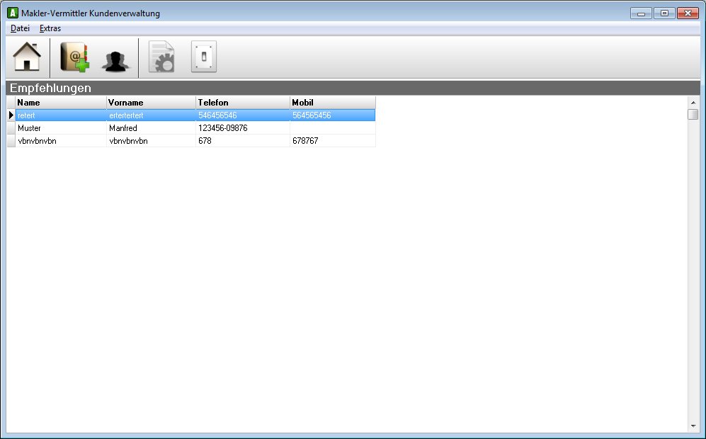Select the Muster row name cell
Viewport: 706px width, 439px height.
61,128
